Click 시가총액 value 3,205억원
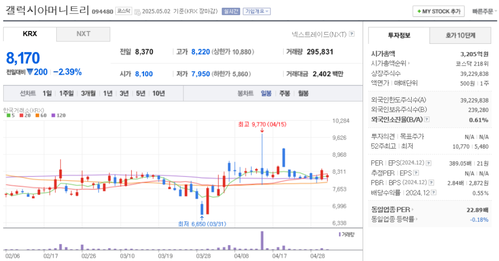The height and width of the screenshot is (261, 499). [x=475, y=54]
